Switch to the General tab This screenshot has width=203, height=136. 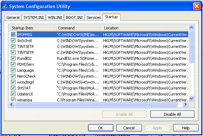[x=13, y=17]
